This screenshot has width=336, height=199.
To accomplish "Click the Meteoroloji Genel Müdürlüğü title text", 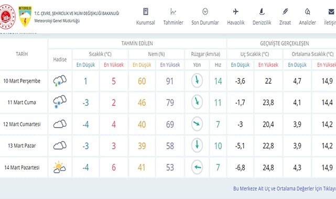I will pyautogui.click(x=57, y=21).
